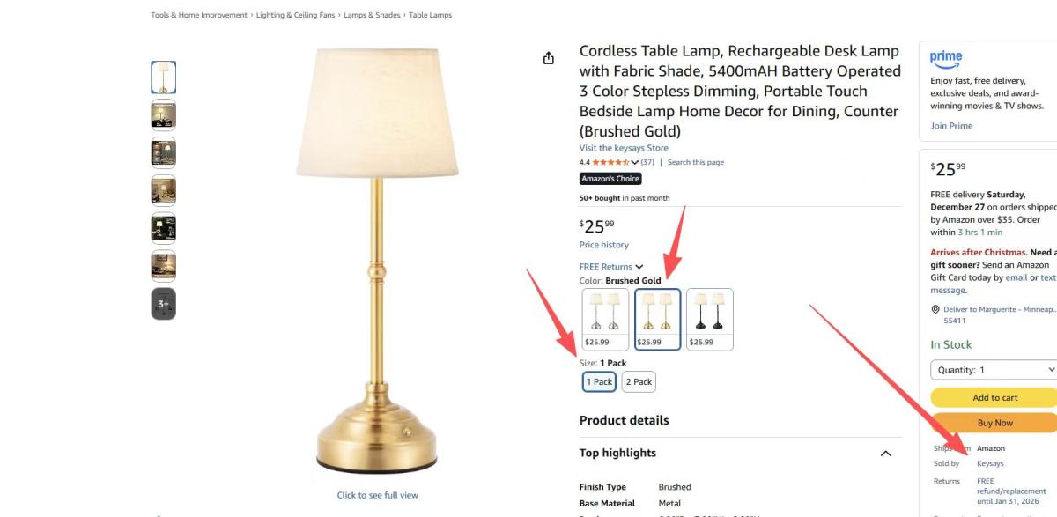The height and width of the screenshot is (517, 1057).
Task: Click the delivery location pin icon
Action: pyautogui.click(x=935, y=310)
